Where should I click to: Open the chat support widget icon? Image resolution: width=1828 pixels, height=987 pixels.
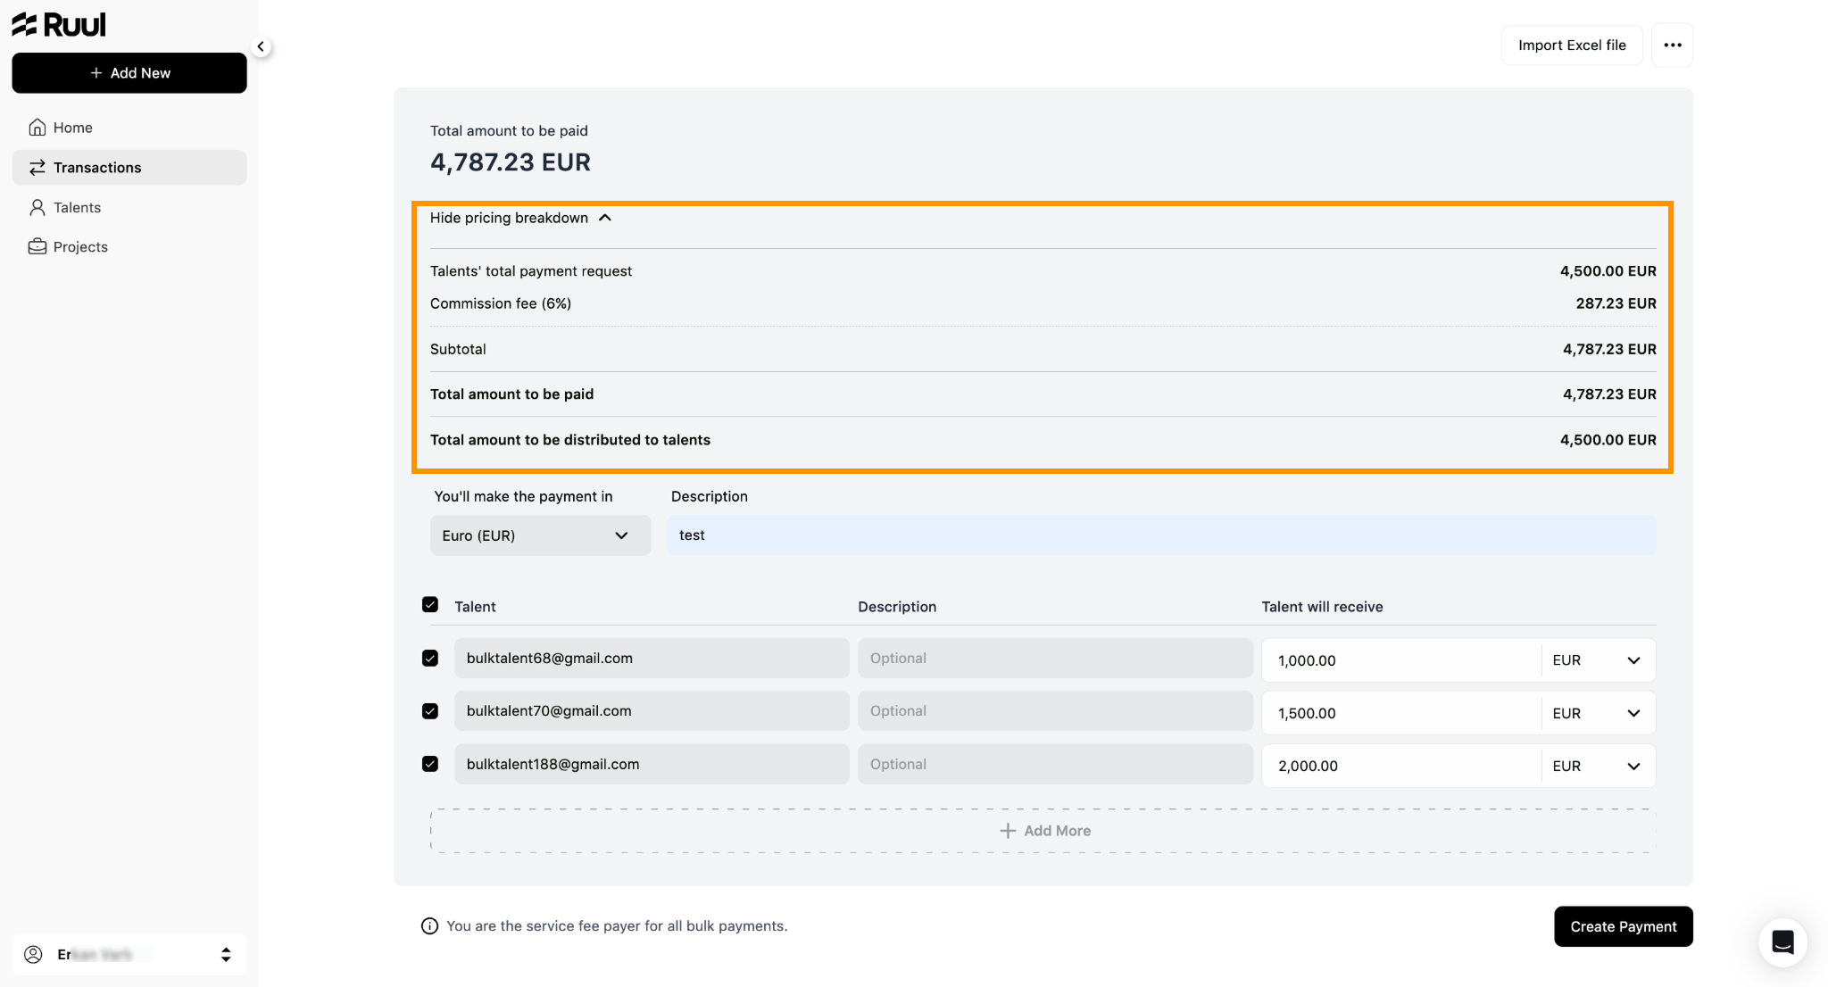pos(1782,942)
